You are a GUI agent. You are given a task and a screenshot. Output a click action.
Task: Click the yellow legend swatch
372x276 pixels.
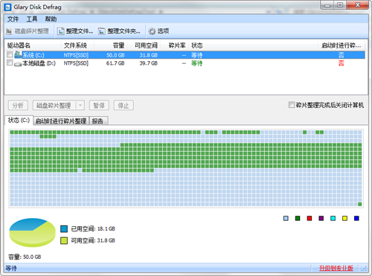click(344, 218)
